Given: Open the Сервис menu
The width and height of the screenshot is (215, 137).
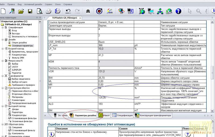Looking at the screenshot, I should pyautogui.click(x=49, y=4).
